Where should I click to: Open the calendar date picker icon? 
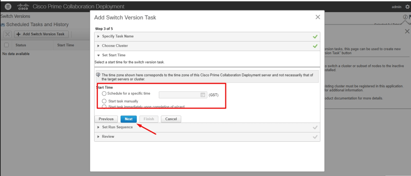pos(203,95)
